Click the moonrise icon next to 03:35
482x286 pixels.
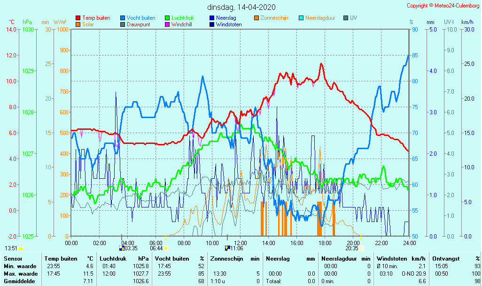(122, 248)
